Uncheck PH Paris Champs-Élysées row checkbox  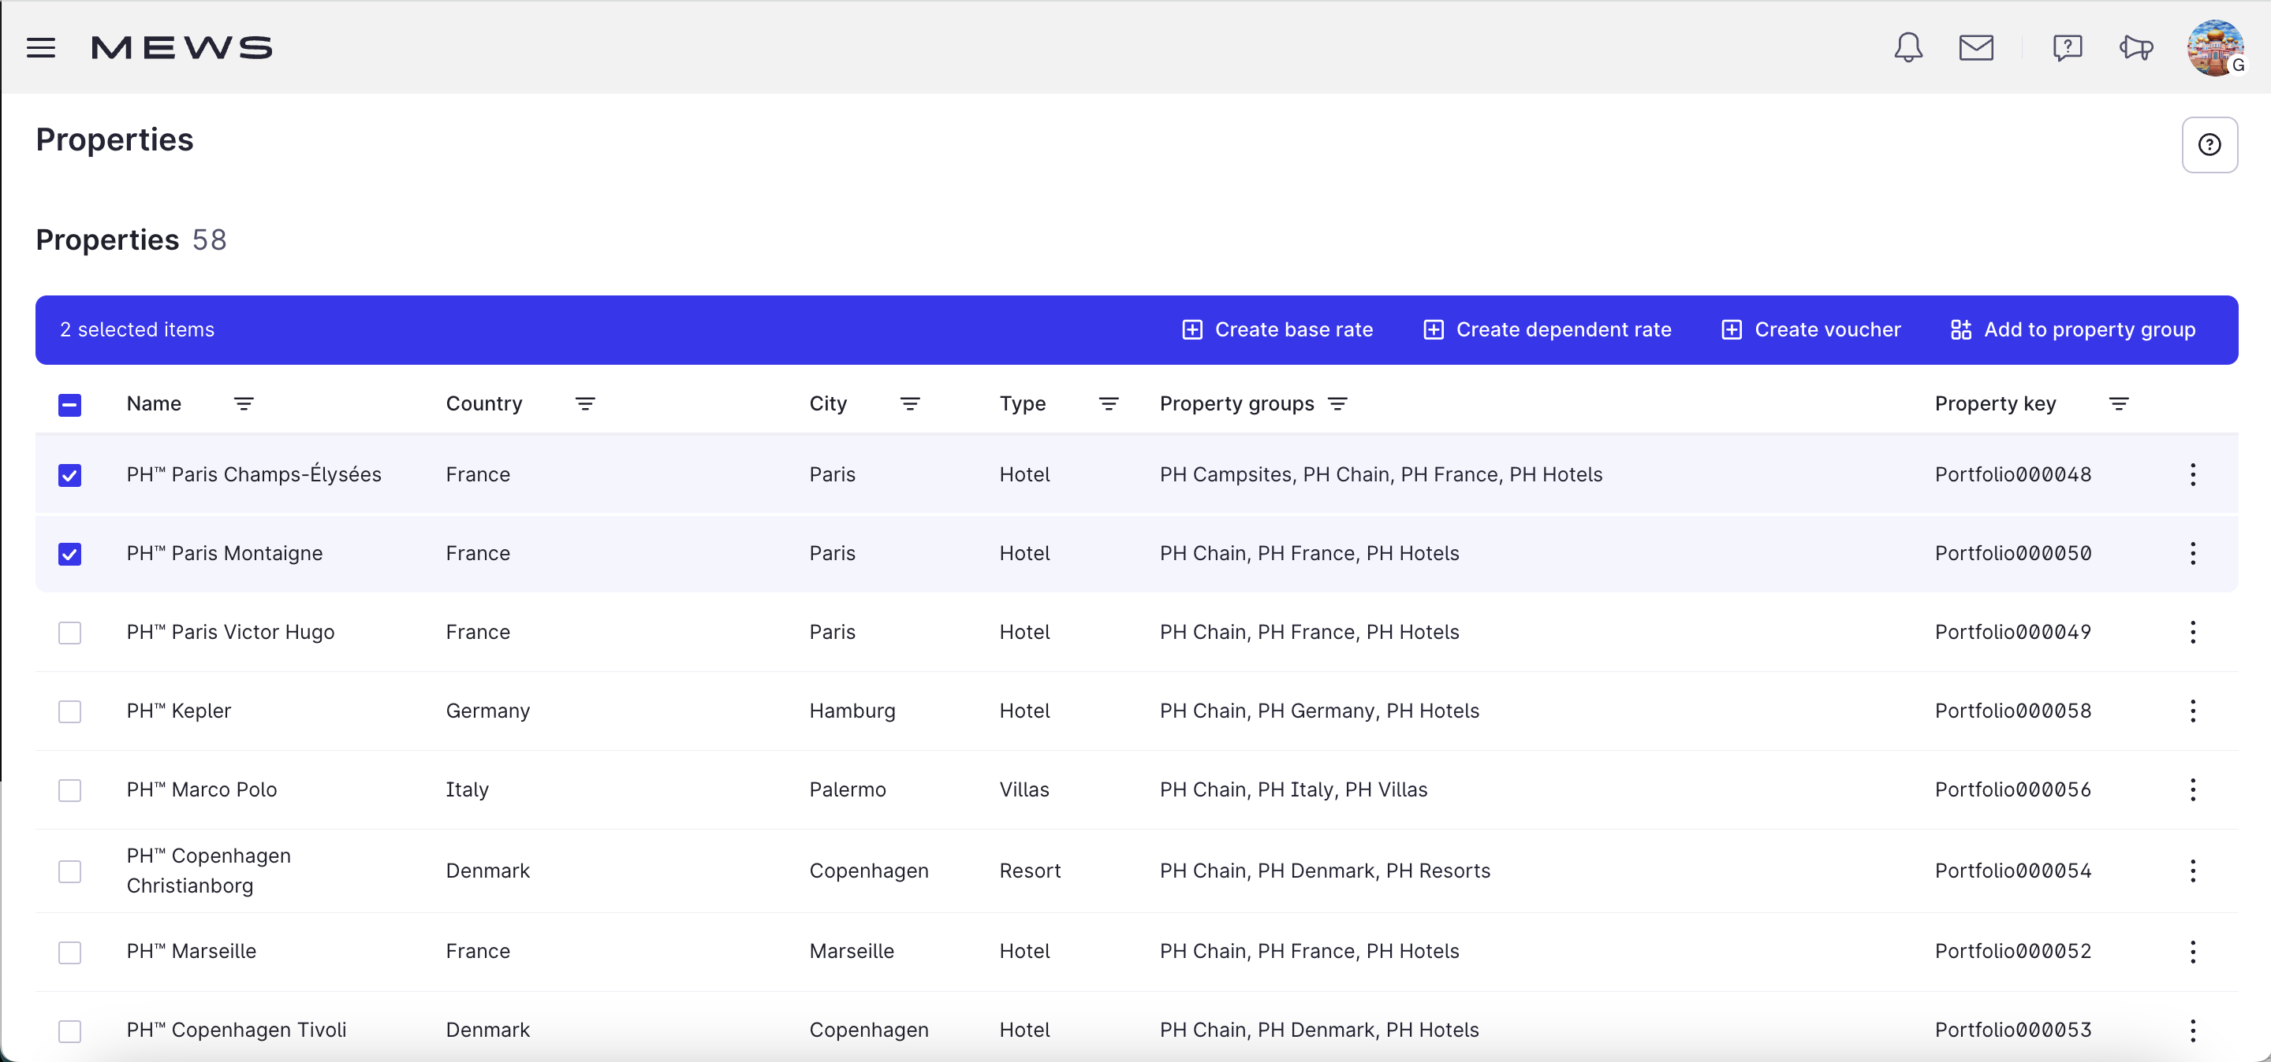point(69,474)
